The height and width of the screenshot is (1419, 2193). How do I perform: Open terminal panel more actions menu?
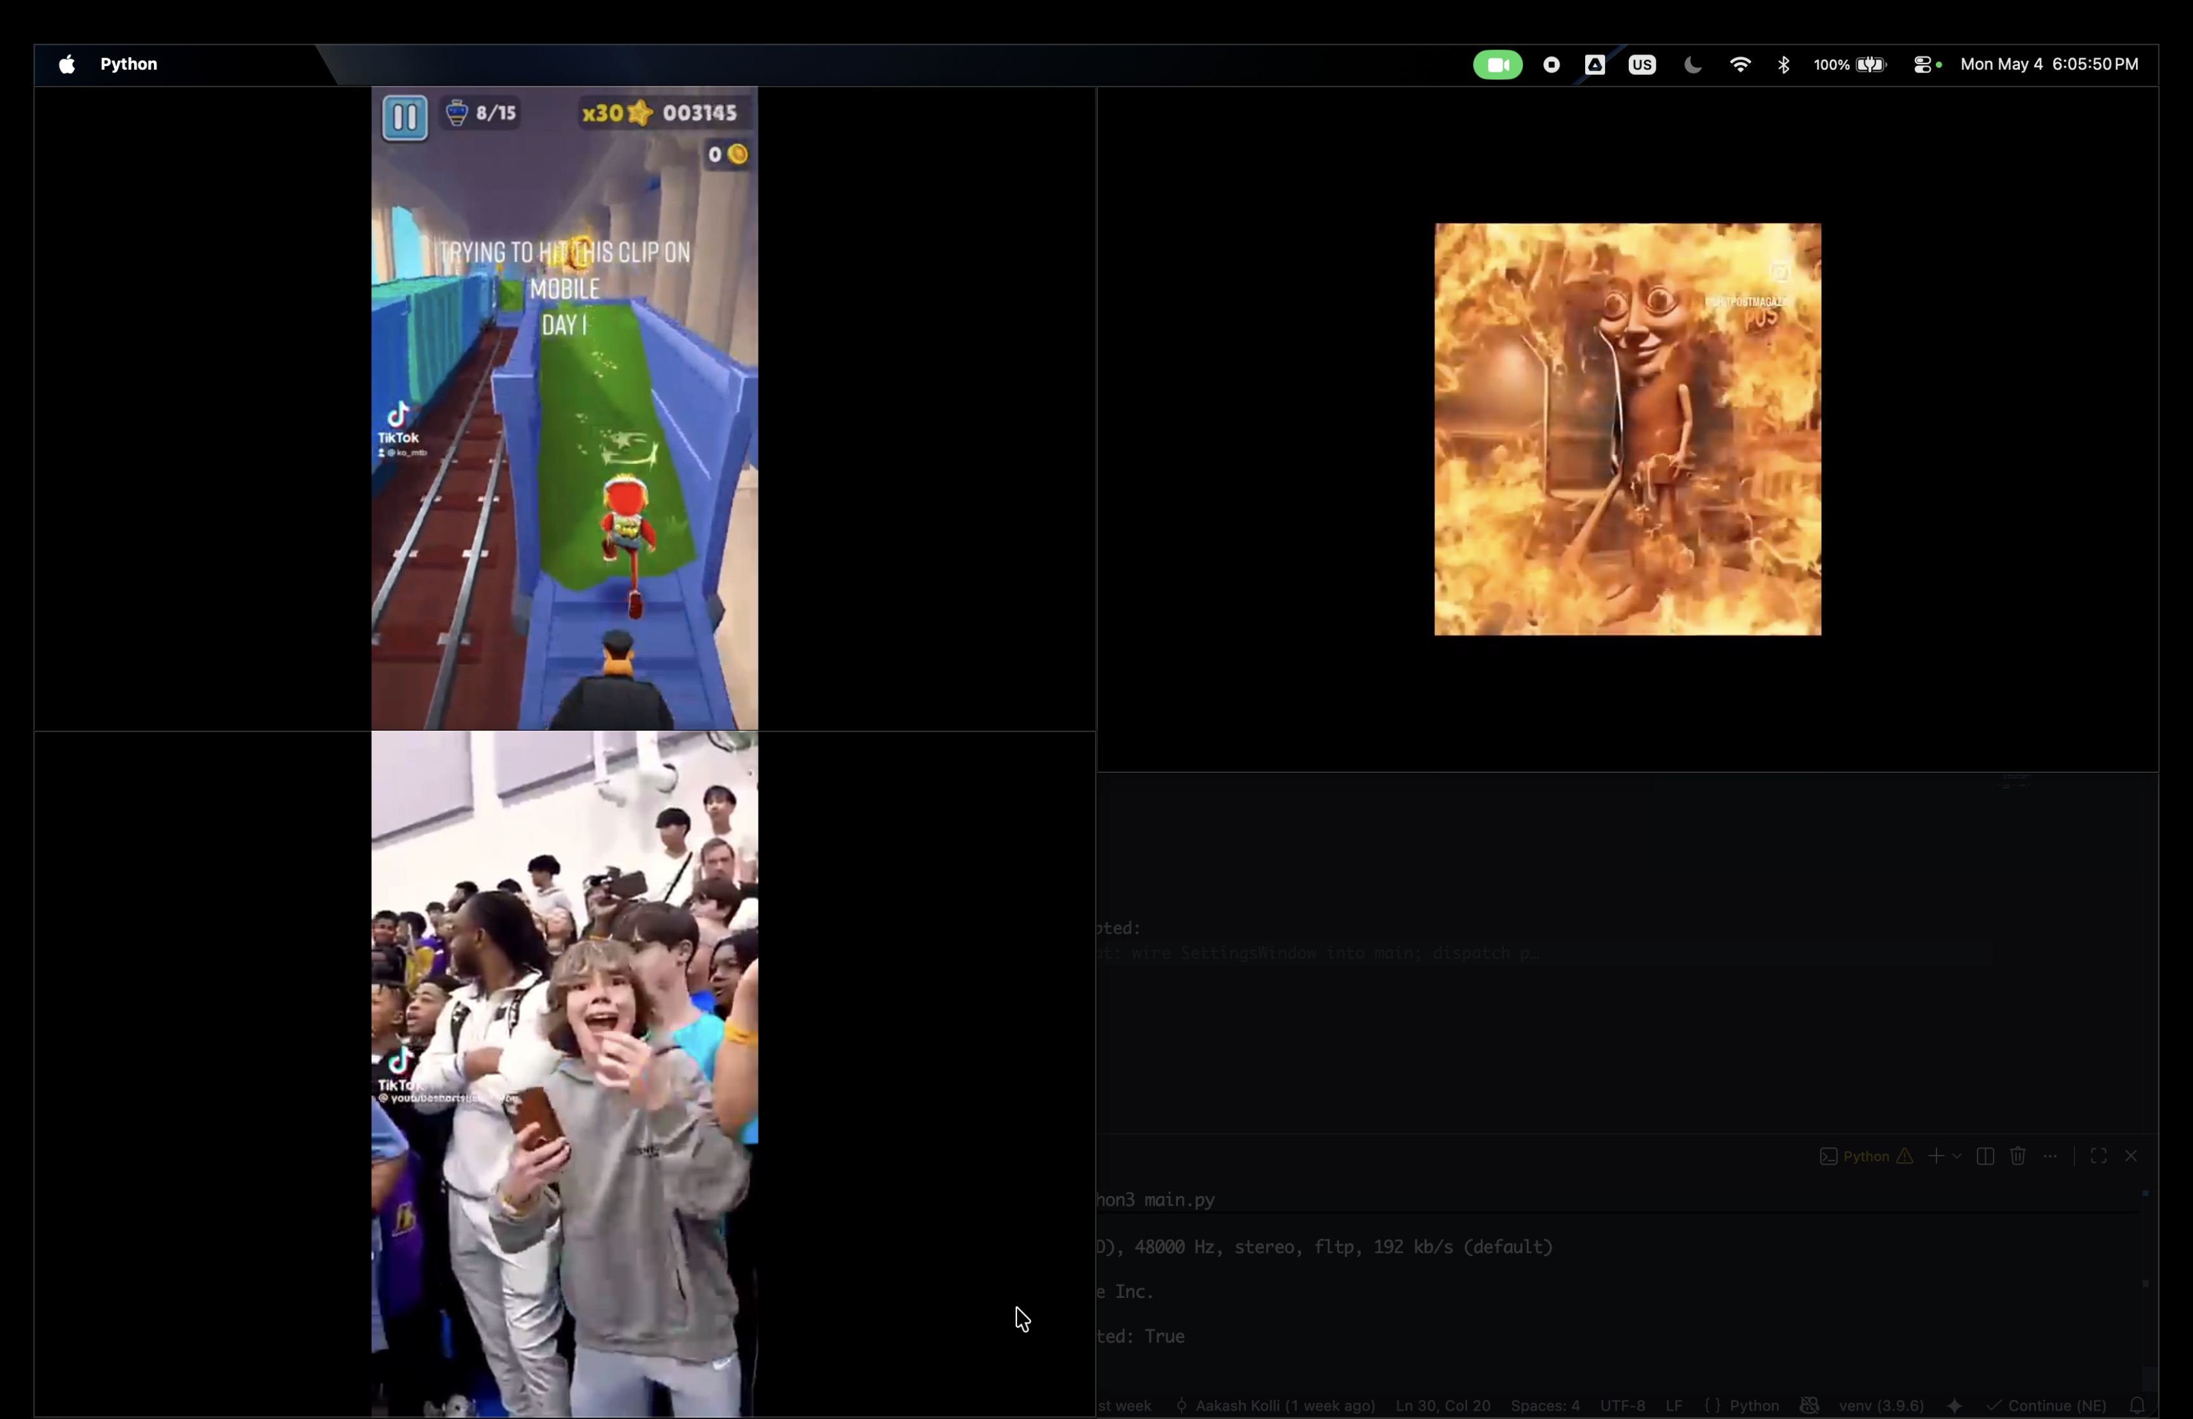[x=2050, y=1157]
